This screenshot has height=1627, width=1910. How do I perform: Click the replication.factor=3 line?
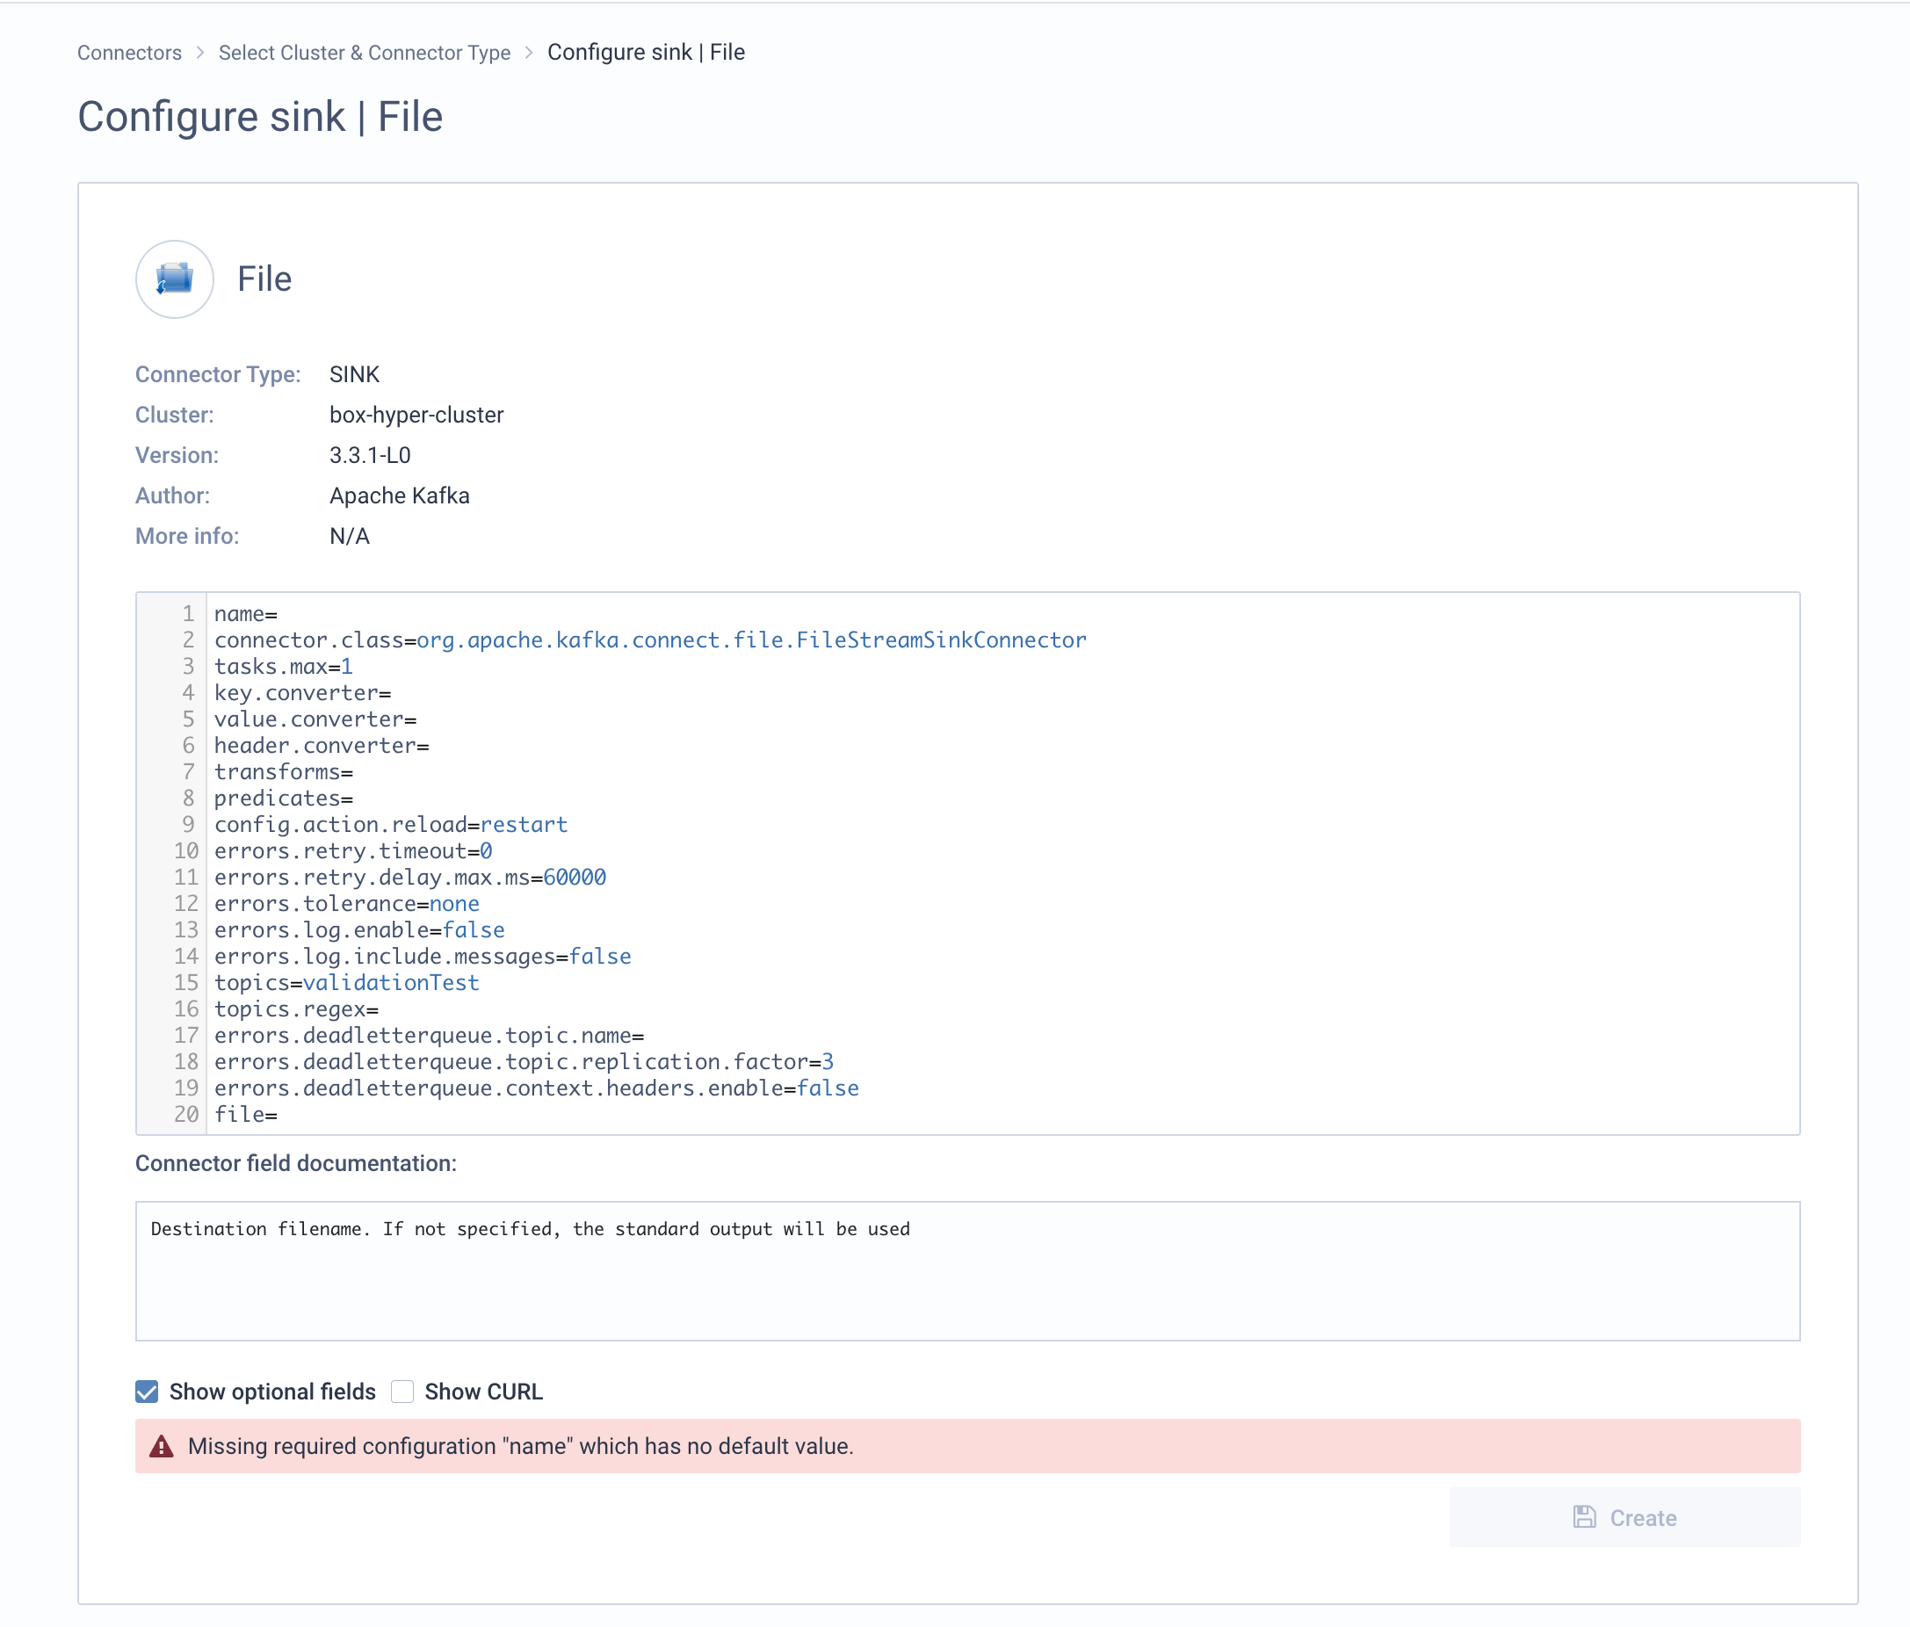pos(525,1062)
